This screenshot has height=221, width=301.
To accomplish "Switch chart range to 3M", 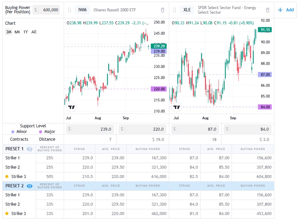I will [9, 32].
